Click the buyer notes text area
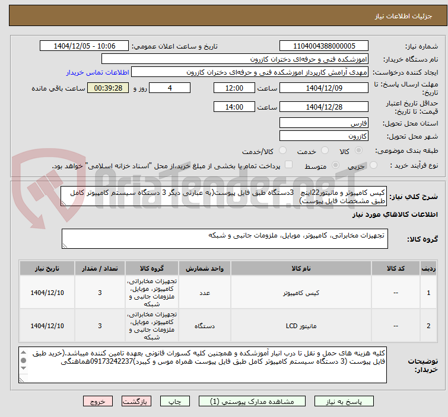This screenshot has height=417, width=448. point(202,365)
